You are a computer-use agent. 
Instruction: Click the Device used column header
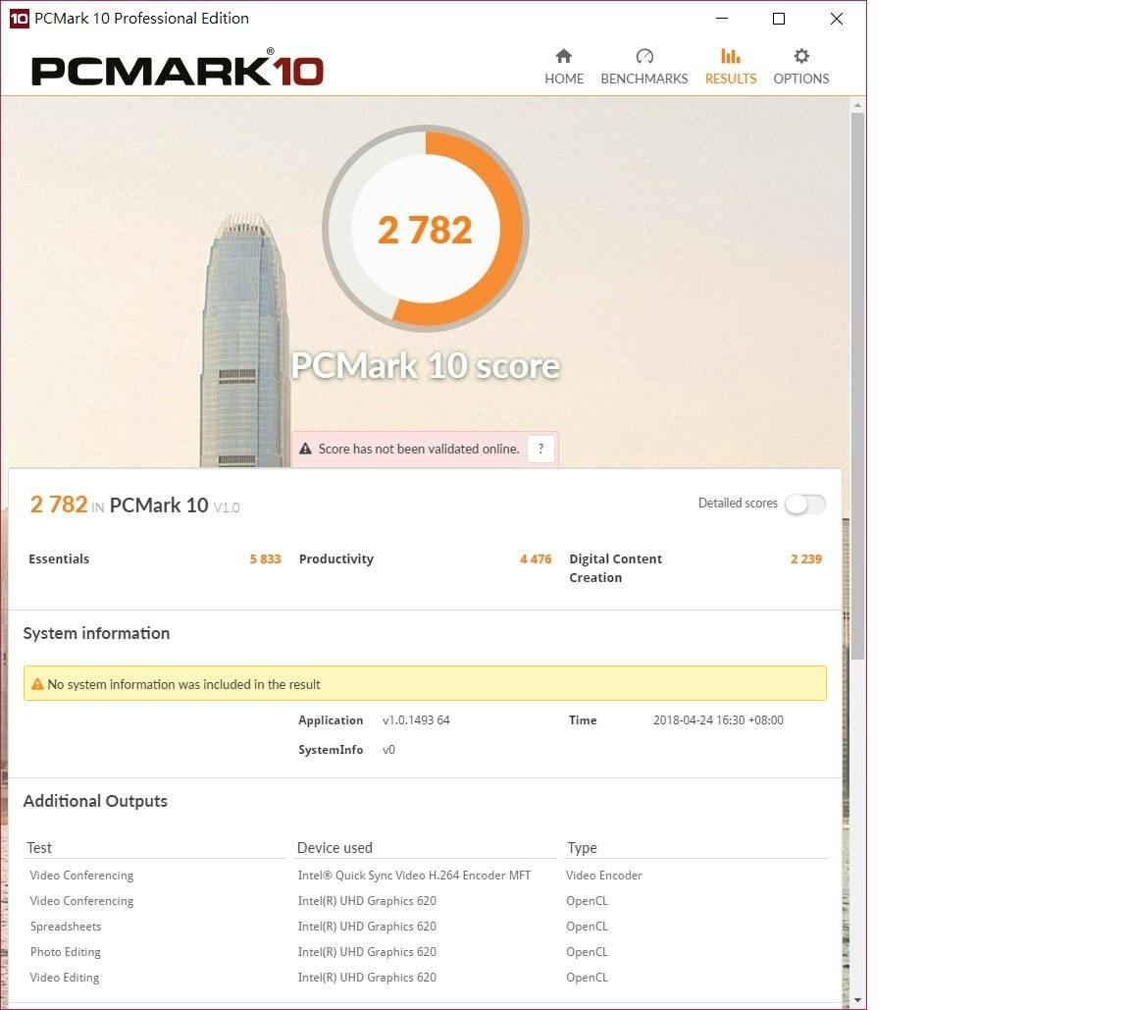pyautogui.click(x=334, y=848)
